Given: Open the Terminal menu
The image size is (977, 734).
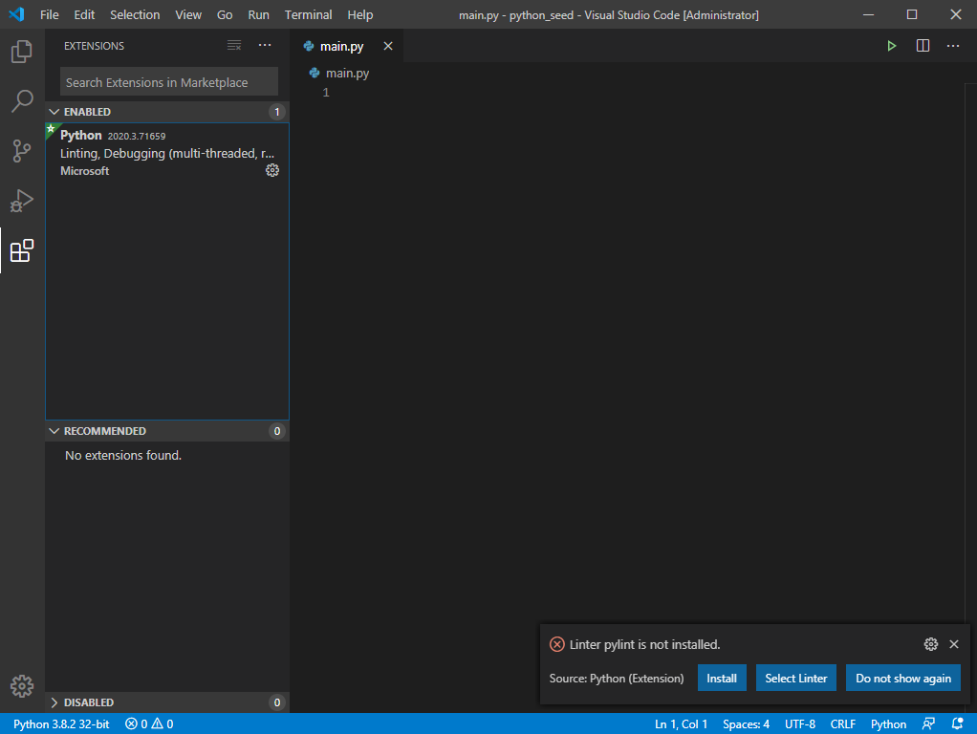Looking at the screenshot, I should coord(309,14).
